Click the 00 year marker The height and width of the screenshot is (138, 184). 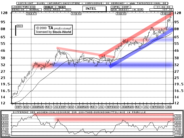tap(169, 14)
